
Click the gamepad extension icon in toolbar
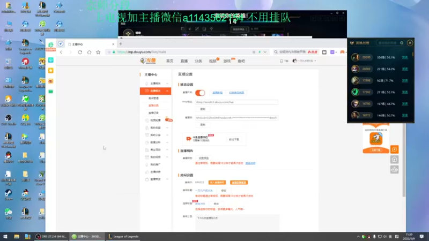342,52
